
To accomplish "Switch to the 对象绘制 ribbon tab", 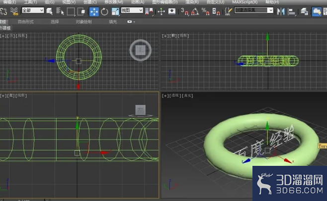I will click(83, 22).
